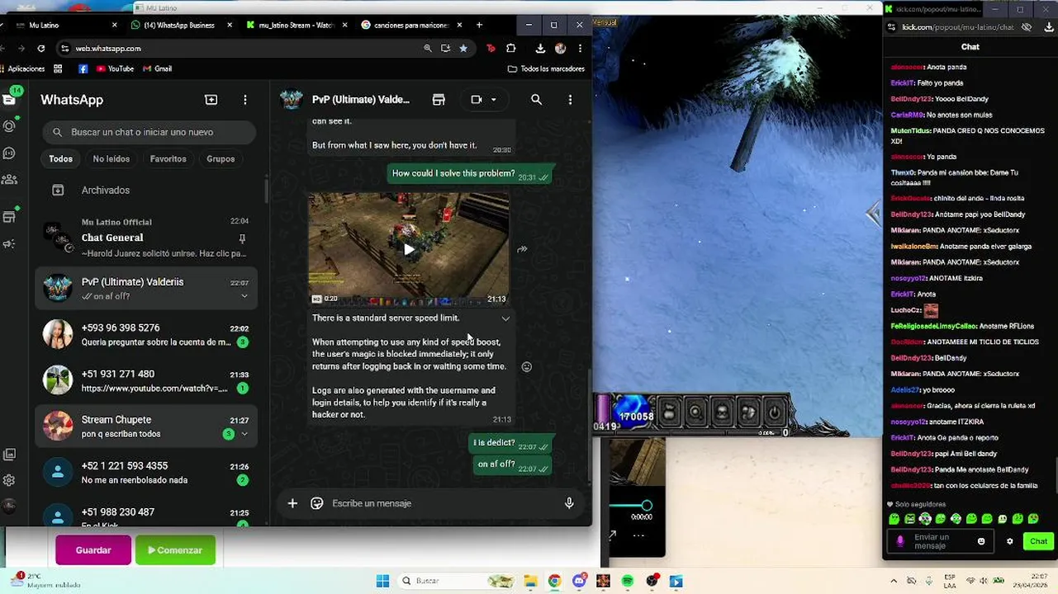Insert the first green Kick emote
Screen dimensions: 1058x594
(894, 519)
